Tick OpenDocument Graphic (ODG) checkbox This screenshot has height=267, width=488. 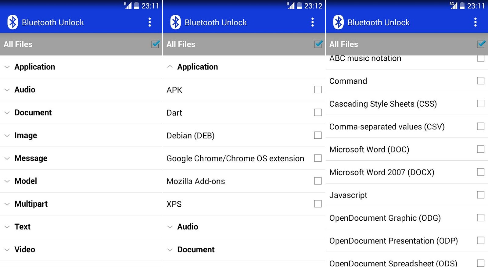(481, 218)
